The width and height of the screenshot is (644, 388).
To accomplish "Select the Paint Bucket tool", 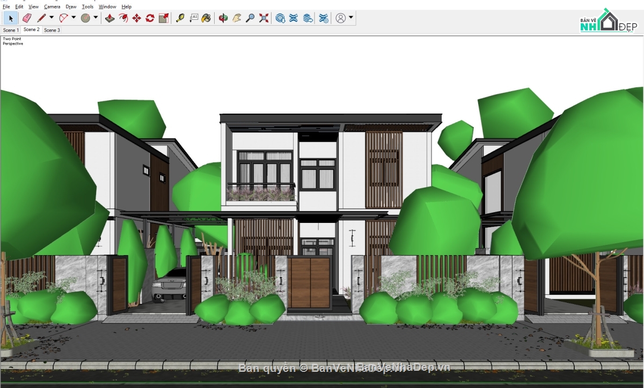I will (207, 18).
